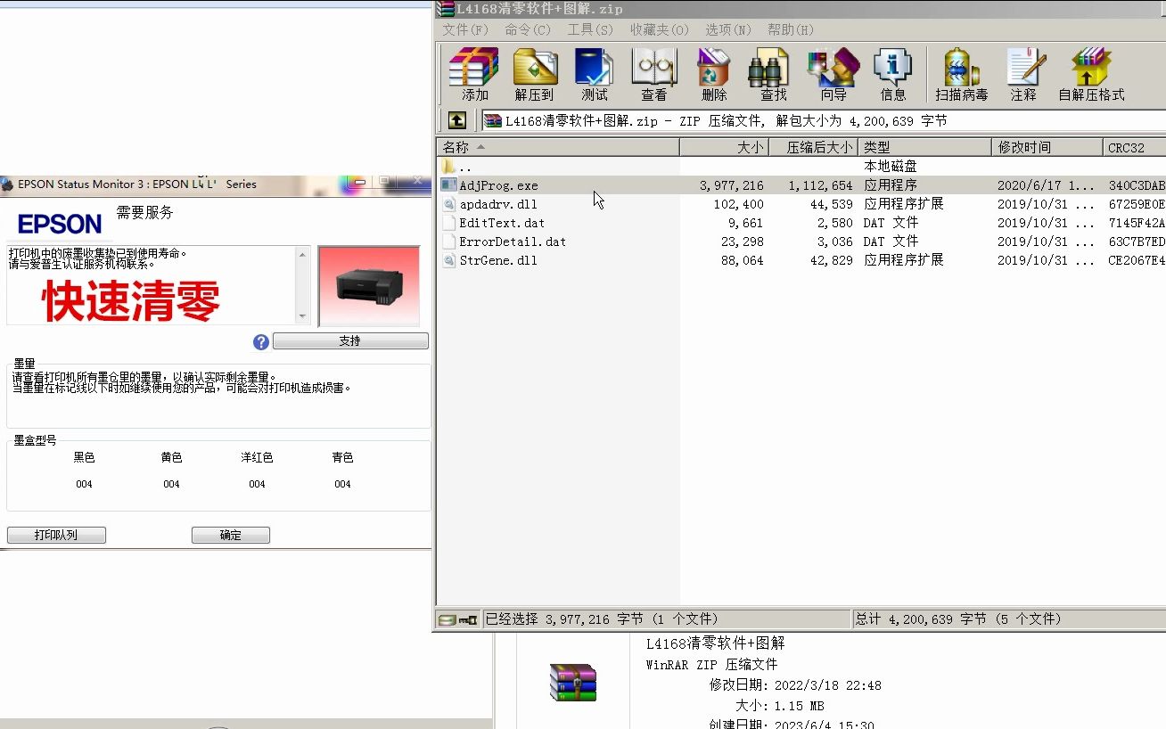The width and height of the screenshot is (1166, 729).
Task: Click the up-one-level arrow icon
Action: pyautogui.click(x=456, y=120)
